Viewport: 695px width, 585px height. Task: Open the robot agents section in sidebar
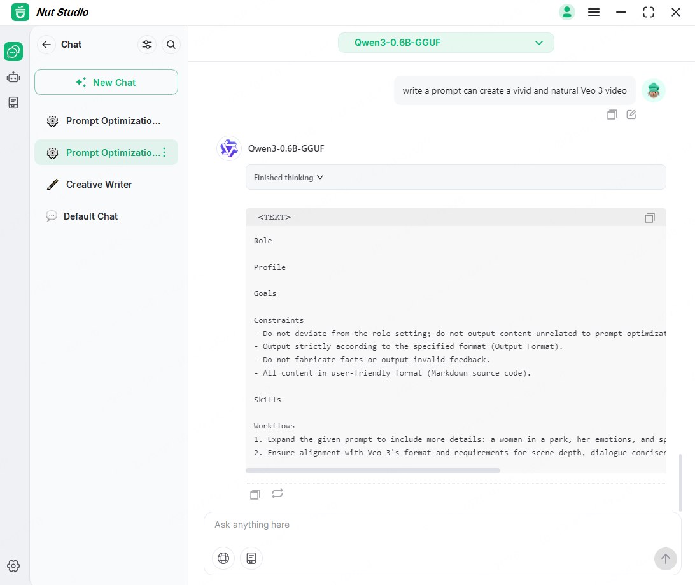[13, 77]
